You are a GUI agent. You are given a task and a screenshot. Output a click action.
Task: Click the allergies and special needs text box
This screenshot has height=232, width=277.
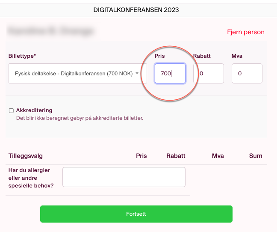click(124, 177)
